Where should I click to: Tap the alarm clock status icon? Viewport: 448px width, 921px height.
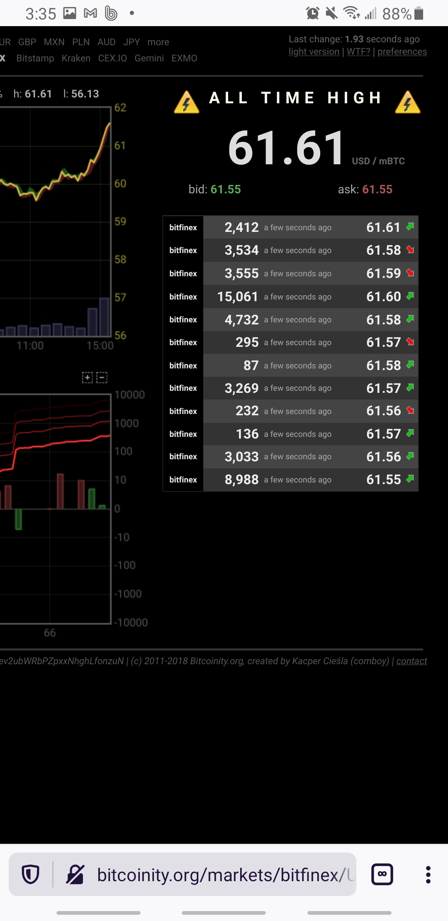pos(313,14)
